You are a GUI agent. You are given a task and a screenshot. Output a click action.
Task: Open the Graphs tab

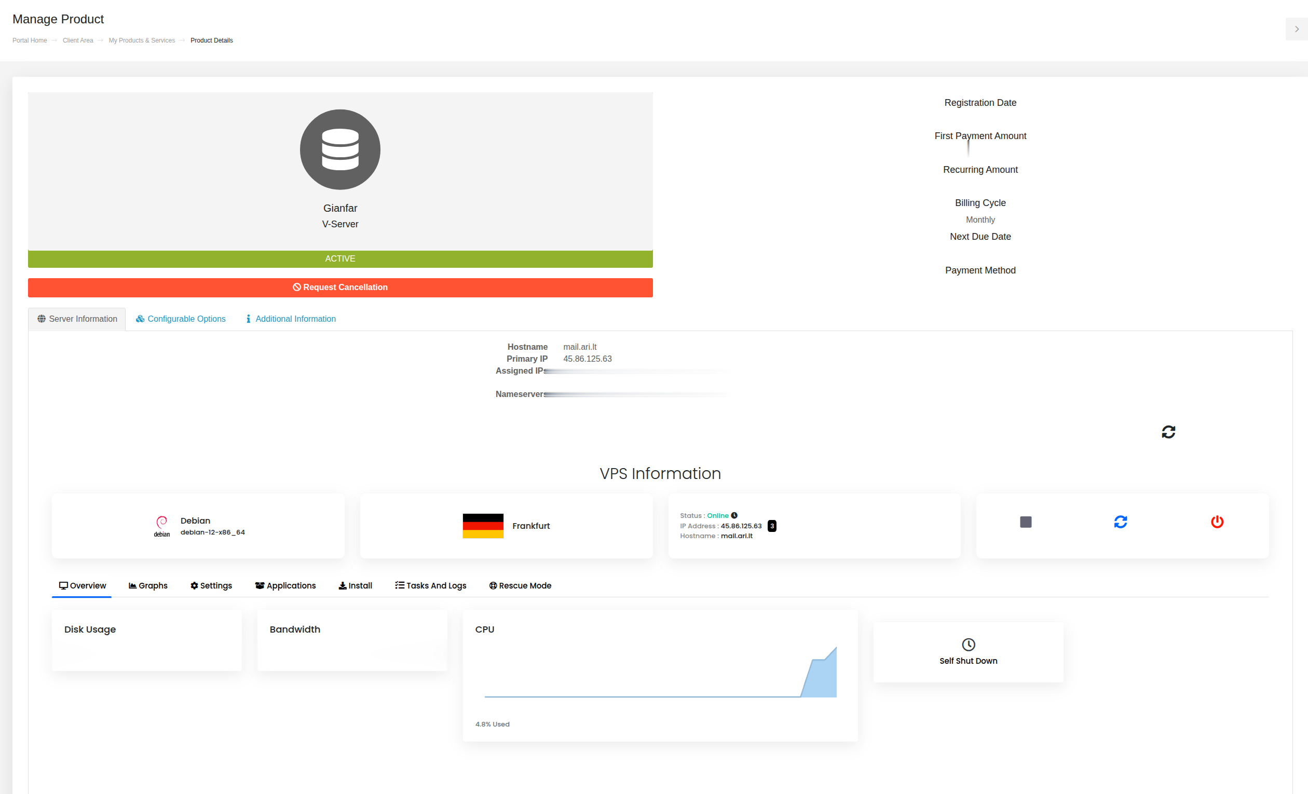148,585
